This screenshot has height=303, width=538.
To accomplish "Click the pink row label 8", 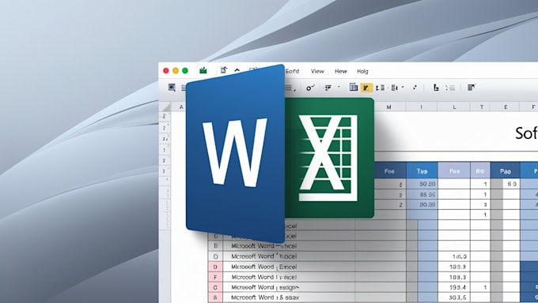I will click(x=215, y=297).
